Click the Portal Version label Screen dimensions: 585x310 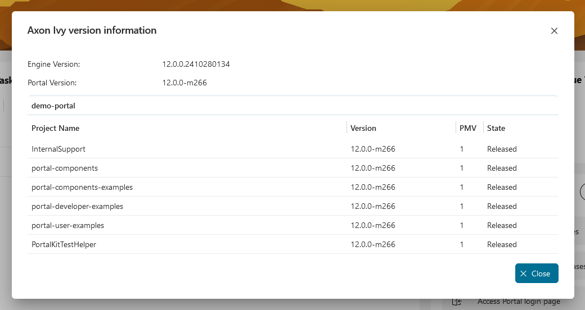[52, 83]
